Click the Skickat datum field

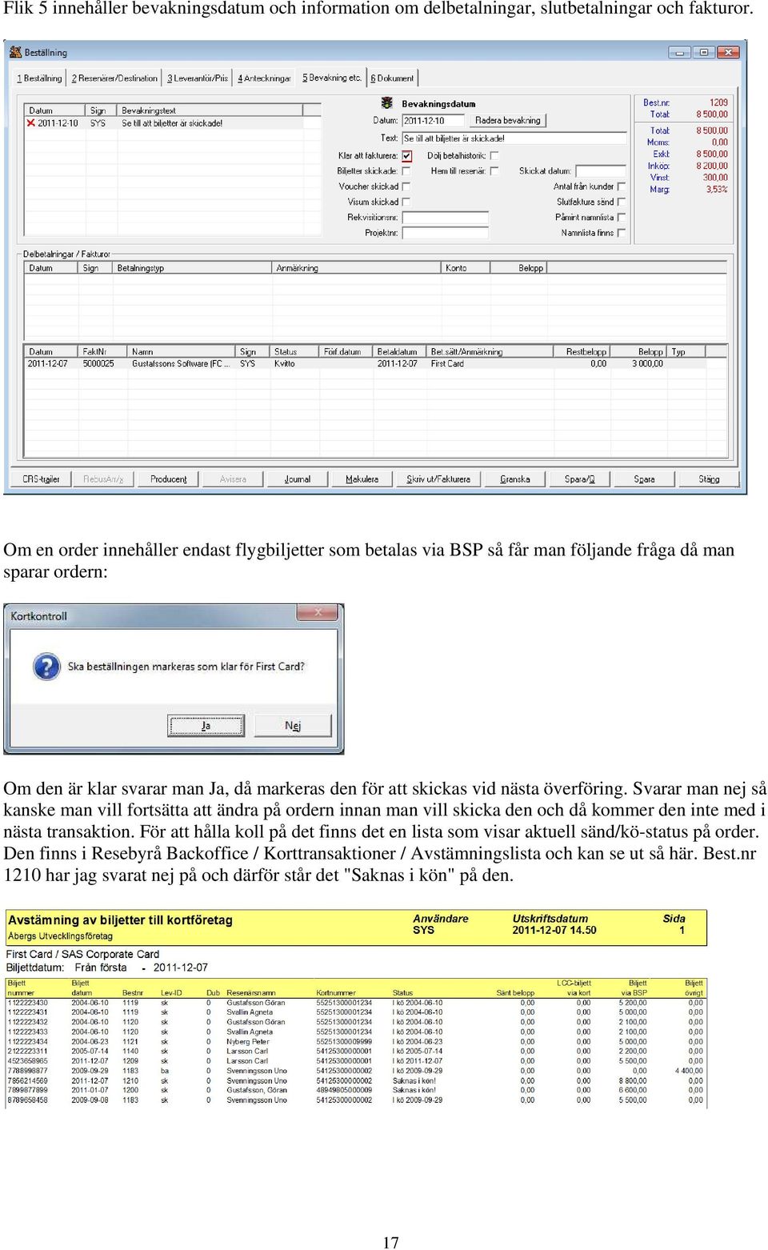(601, 171)
